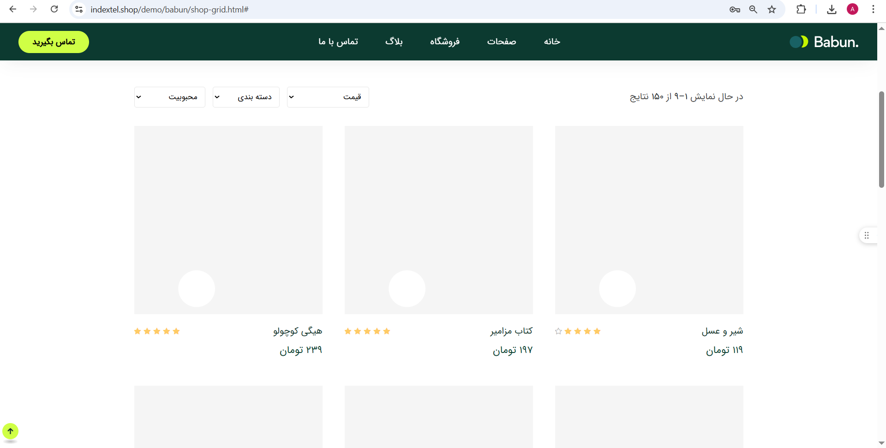View site information icon in address bar
Screen dimensions: 886x448
click(79, 9)
